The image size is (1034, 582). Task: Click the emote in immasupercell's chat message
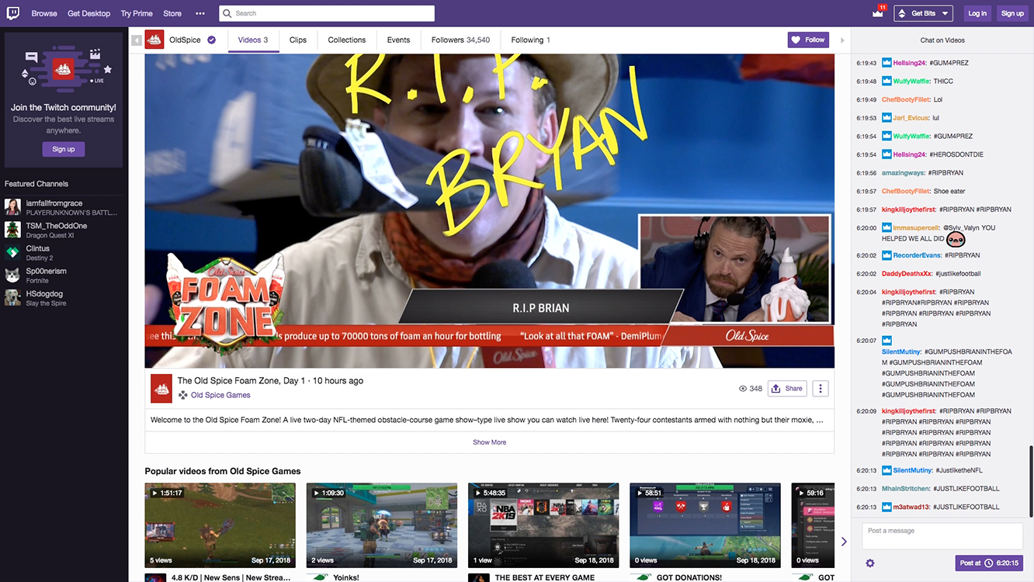coord(956,239)
